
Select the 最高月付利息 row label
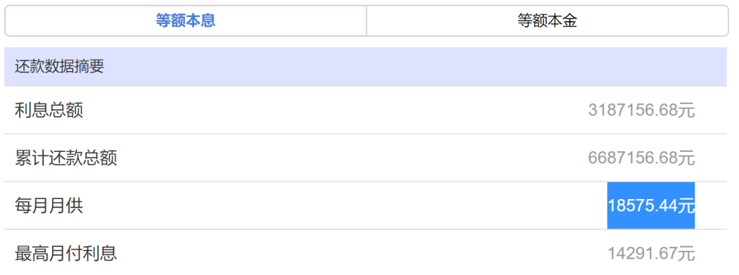(66, 254)
